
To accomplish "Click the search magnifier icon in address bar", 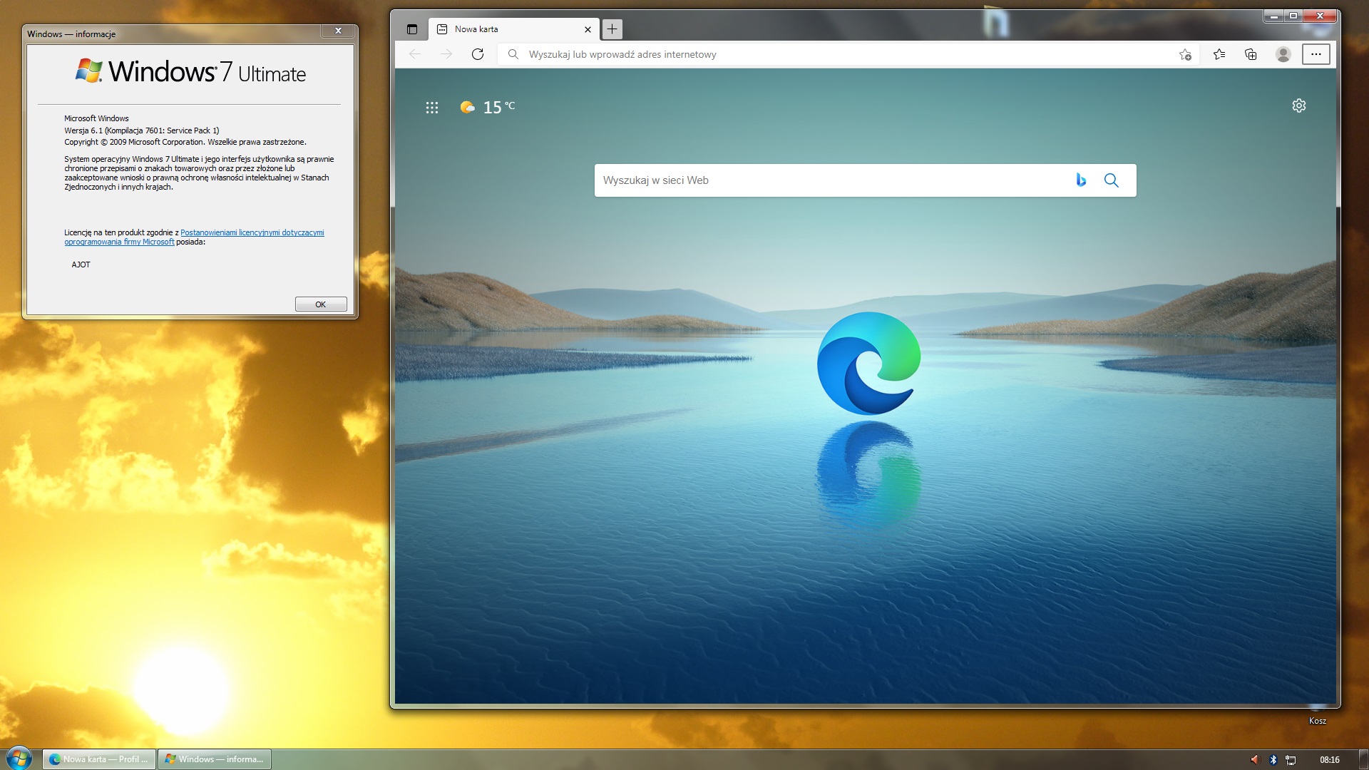I will 513,54.
